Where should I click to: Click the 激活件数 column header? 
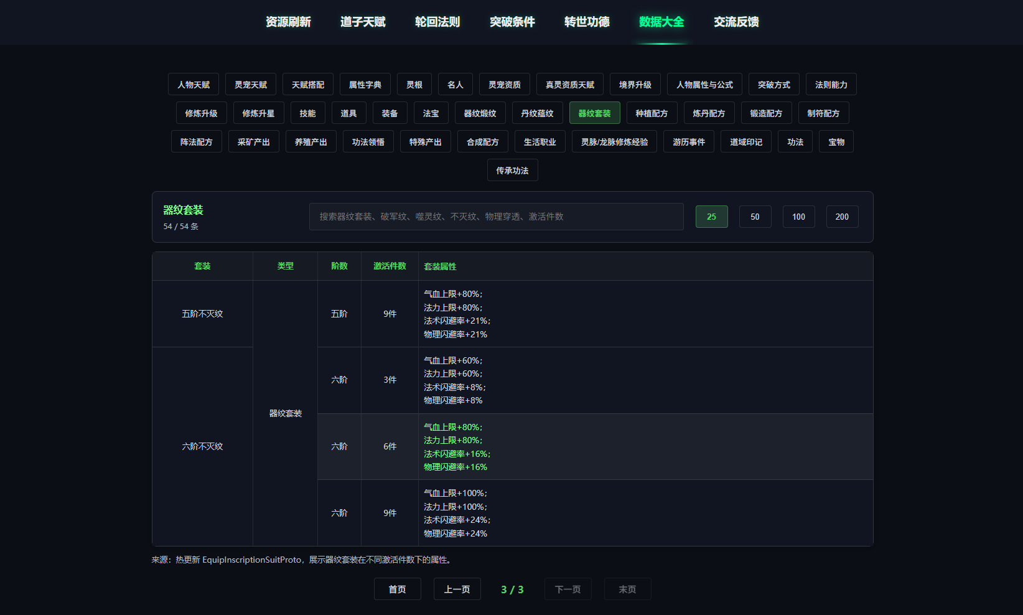pos(390,266)
